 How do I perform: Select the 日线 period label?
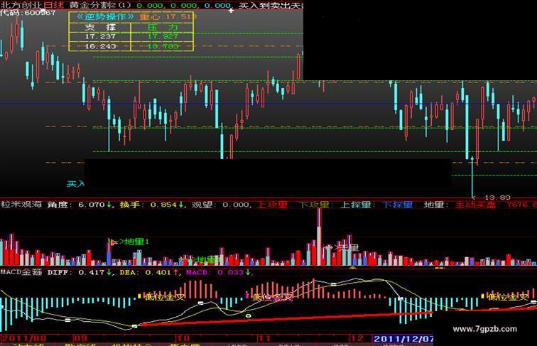click(x=54, y=5)
